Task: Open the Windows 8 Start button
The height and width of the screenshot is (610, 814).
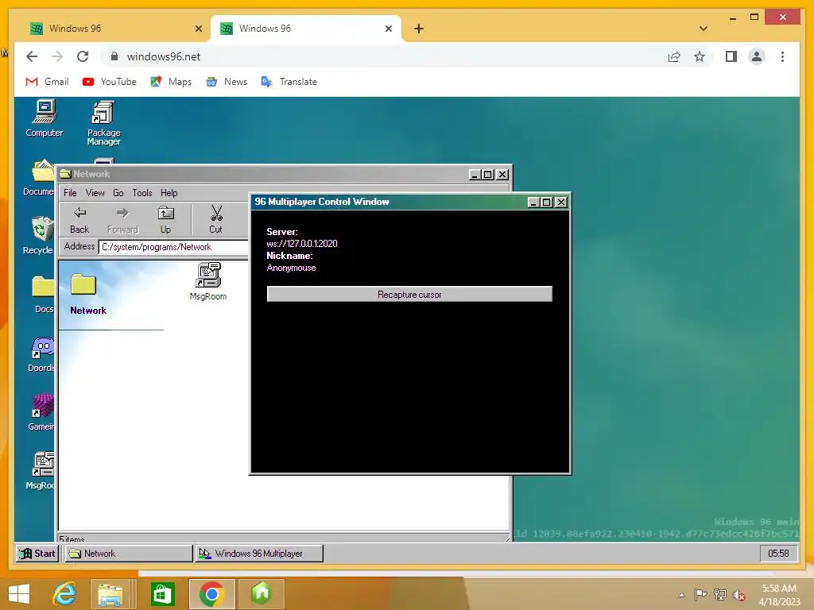Action: click(19, 594)
